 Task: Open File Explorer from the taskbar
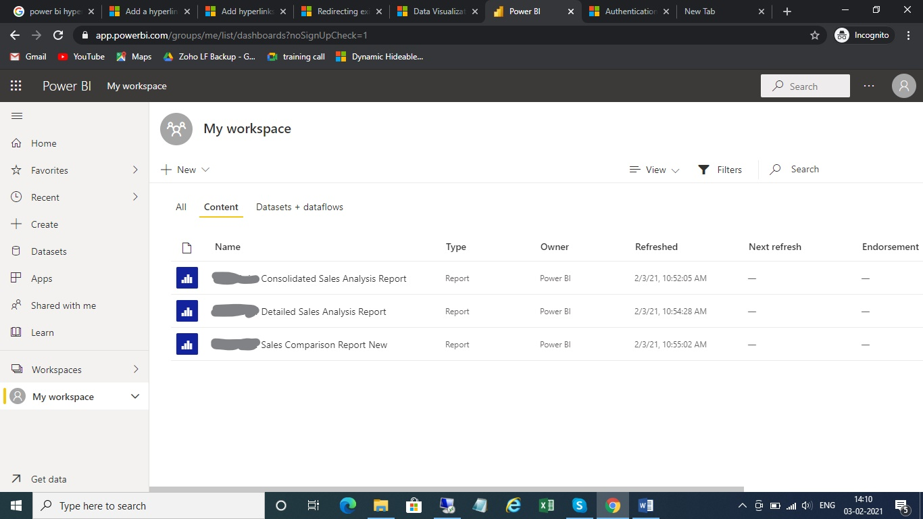click(381, 505)
